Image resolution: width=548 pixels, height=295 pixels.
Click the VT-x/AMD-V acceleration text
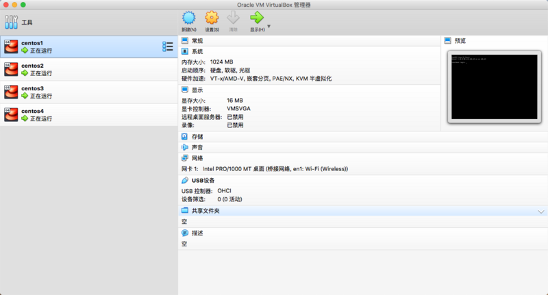pyautogui.click(x=271, y=79)
